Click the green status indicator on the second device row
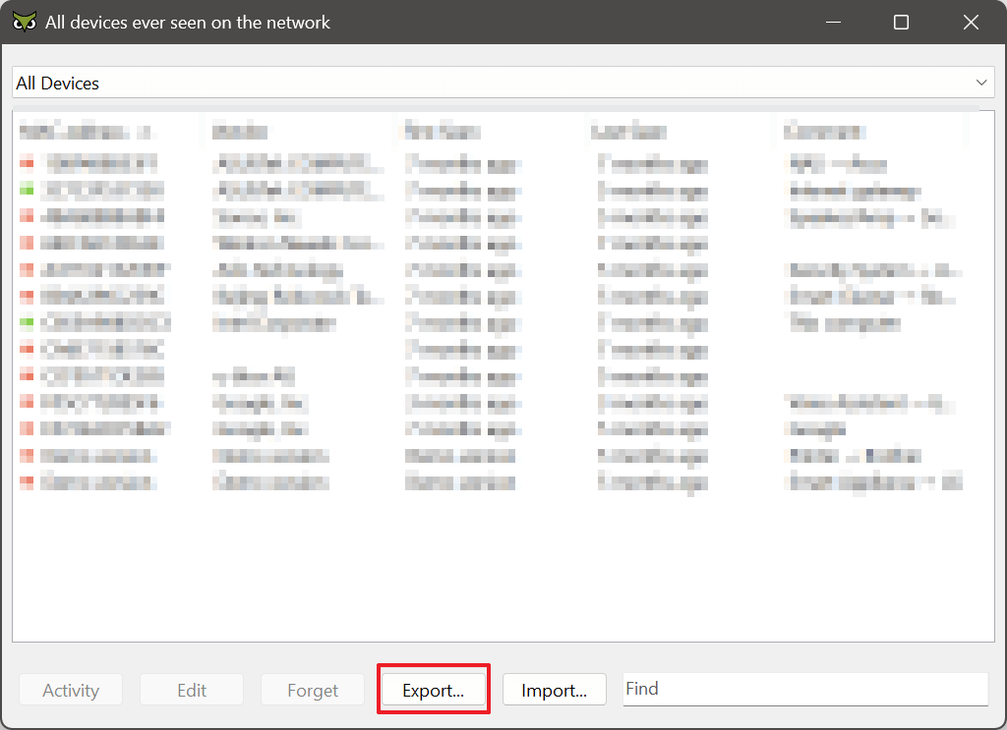 pos(27,190)
